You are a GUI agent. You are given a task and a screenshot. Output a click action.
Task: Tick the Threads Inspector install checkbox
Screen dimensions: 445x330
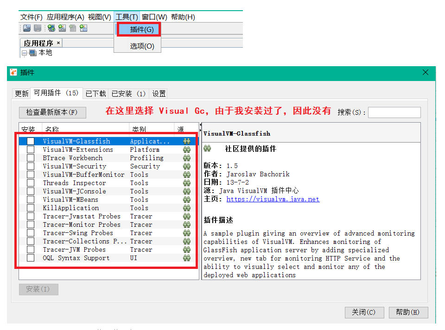click(x=31, y=183)
